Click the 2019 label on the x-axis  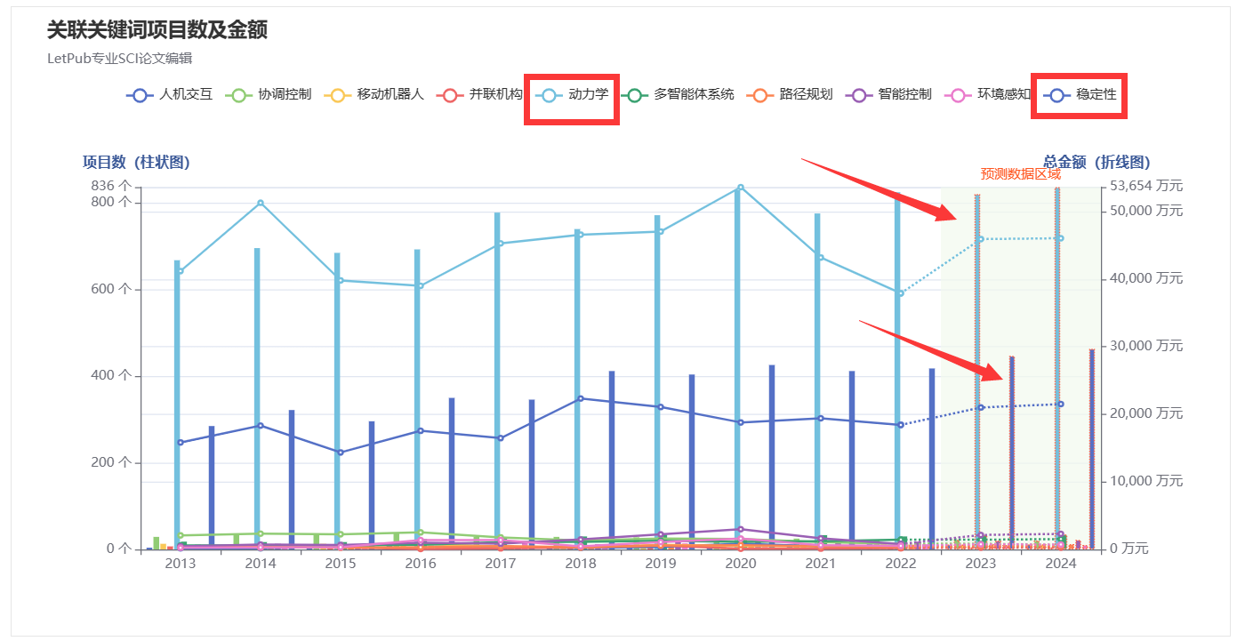coord(660,564)
